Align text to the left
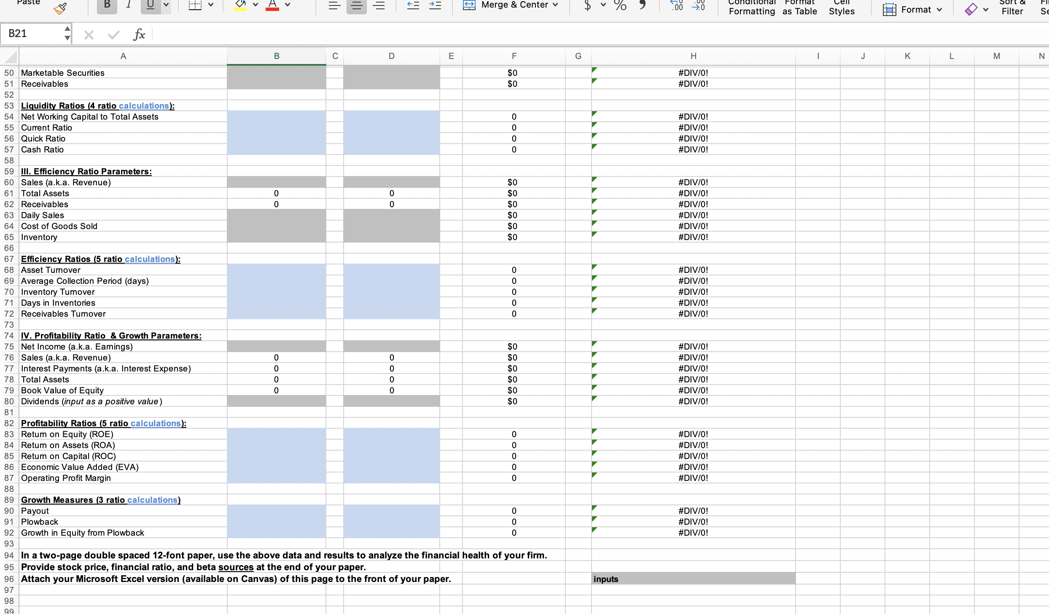This screenshot has height=614, width=1049. tap(334, 5)
